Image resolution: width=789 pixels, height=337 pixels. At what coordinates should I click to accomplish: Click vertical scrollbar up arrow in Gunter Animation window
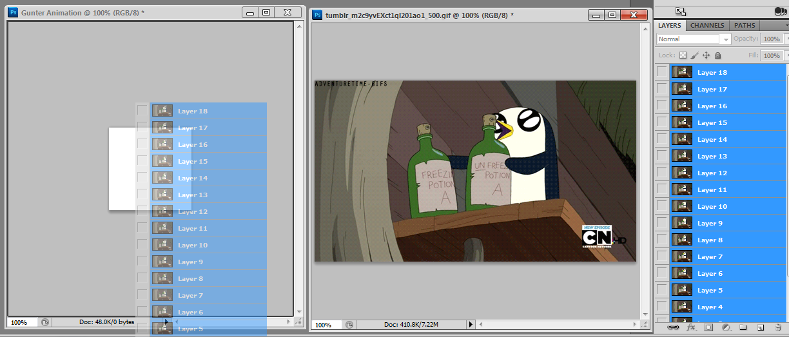click(298, 25)
